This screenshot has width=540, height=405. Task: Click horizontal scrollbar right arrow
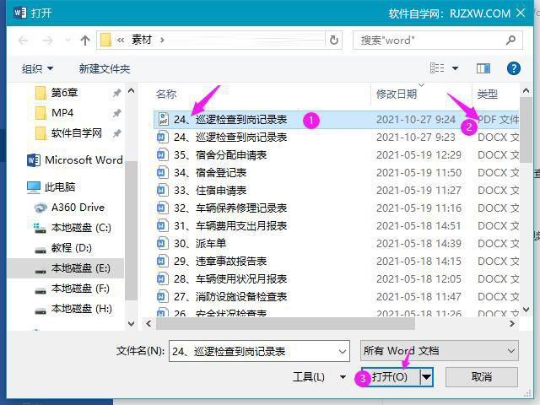(512, 324)
